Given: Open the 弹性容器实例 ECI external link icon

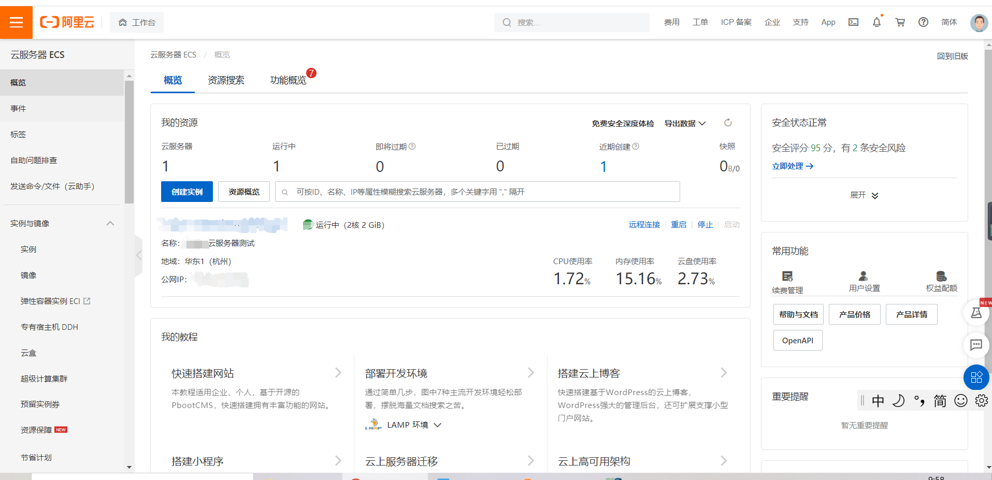Looking at the screenshot, I should [x=87, y=301].
